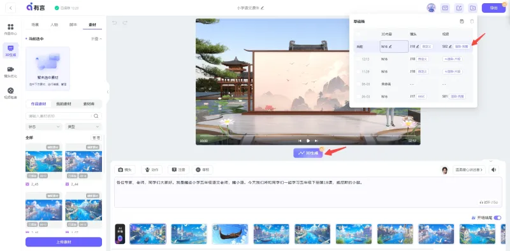The image size is (510, 251).
Task: Check the 11:39 draft row checkbox
Action: tap(358, 71)
